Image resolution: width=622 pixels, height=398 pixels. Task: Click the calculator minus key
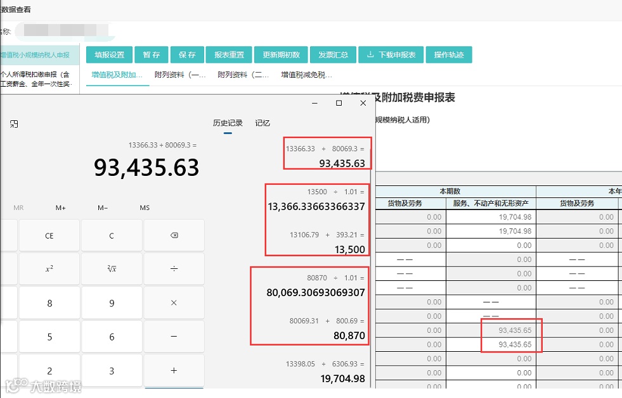[174, 337]
